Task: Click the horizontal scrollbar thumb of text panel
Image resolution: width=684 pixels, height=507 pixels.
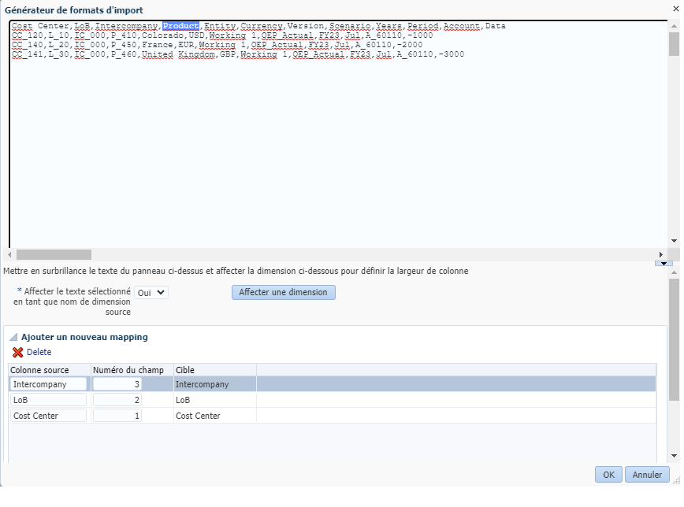Action: pyautogui.click(x=54, y=254)
